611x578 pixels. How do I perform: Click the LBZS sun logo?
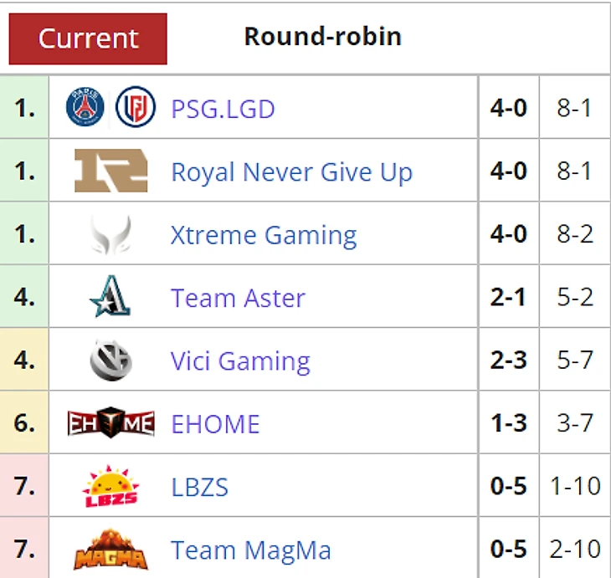pos(110,487)
